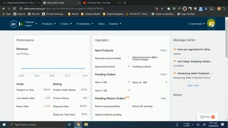Click the show more messages link
The width and height of the screenshot is (228, 128).
tap(193, 85)
